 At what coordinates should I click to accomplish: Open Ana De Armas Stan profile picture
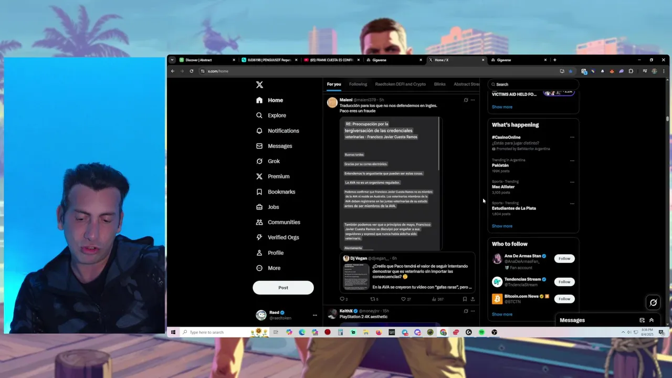pyautogui.click(x=497, y=259)
